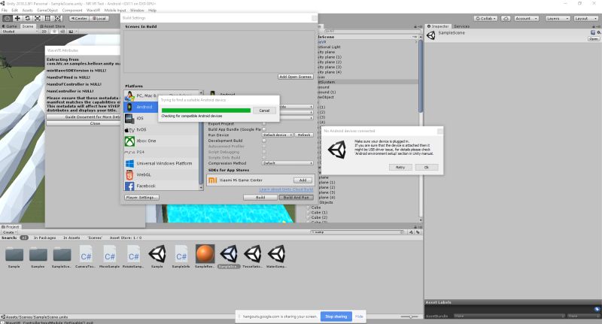Add Xiaomi Mi Game Center SDK
This screenshot has height=324, width=602.
click(x=303, y=180)
